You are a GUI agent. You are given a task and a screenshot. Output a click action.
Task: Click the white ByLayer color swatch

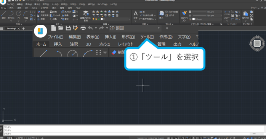tap(194, 19)
